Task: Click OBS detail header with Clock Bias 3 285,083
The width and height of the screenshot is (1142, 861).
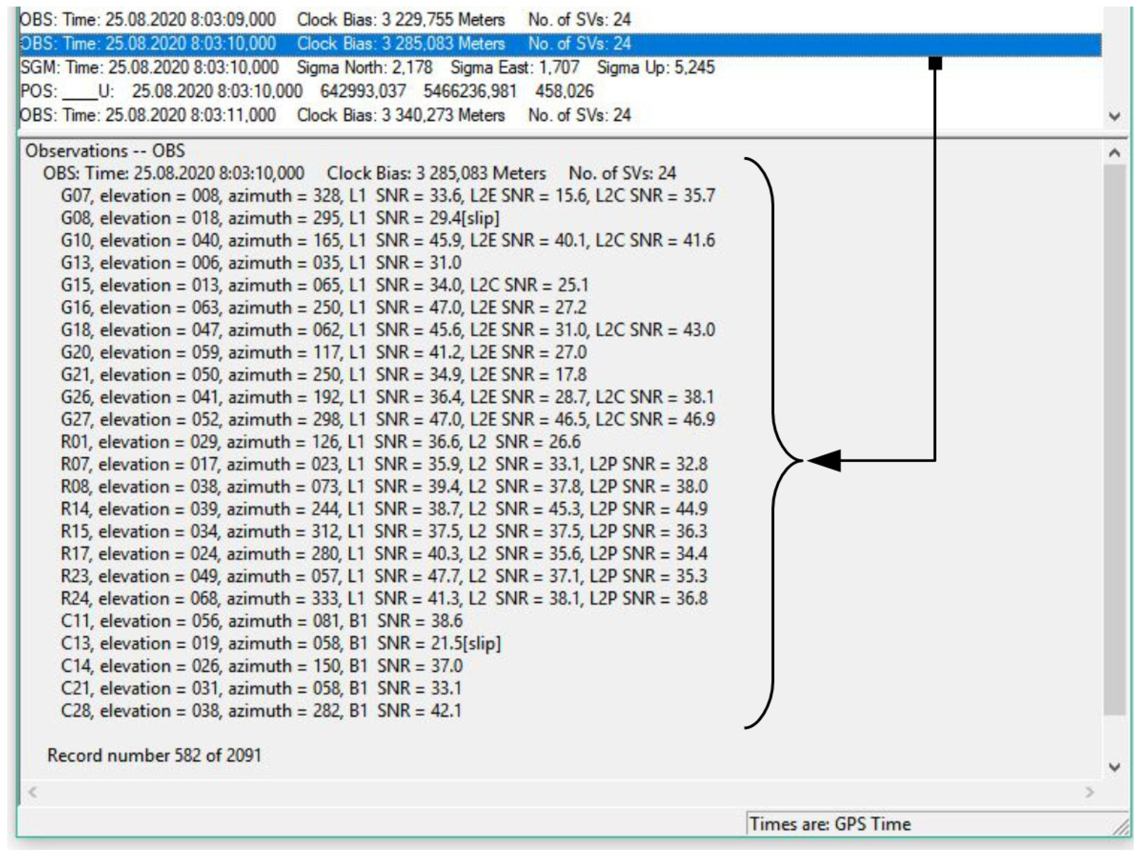Action: coord(359,173)
